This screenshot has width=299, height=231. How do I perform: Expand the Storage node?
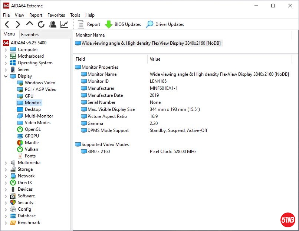[6, 169]
